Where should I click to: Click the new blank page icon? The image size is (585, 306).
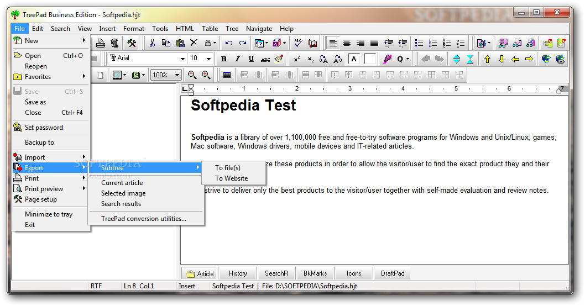pos(101,75)
